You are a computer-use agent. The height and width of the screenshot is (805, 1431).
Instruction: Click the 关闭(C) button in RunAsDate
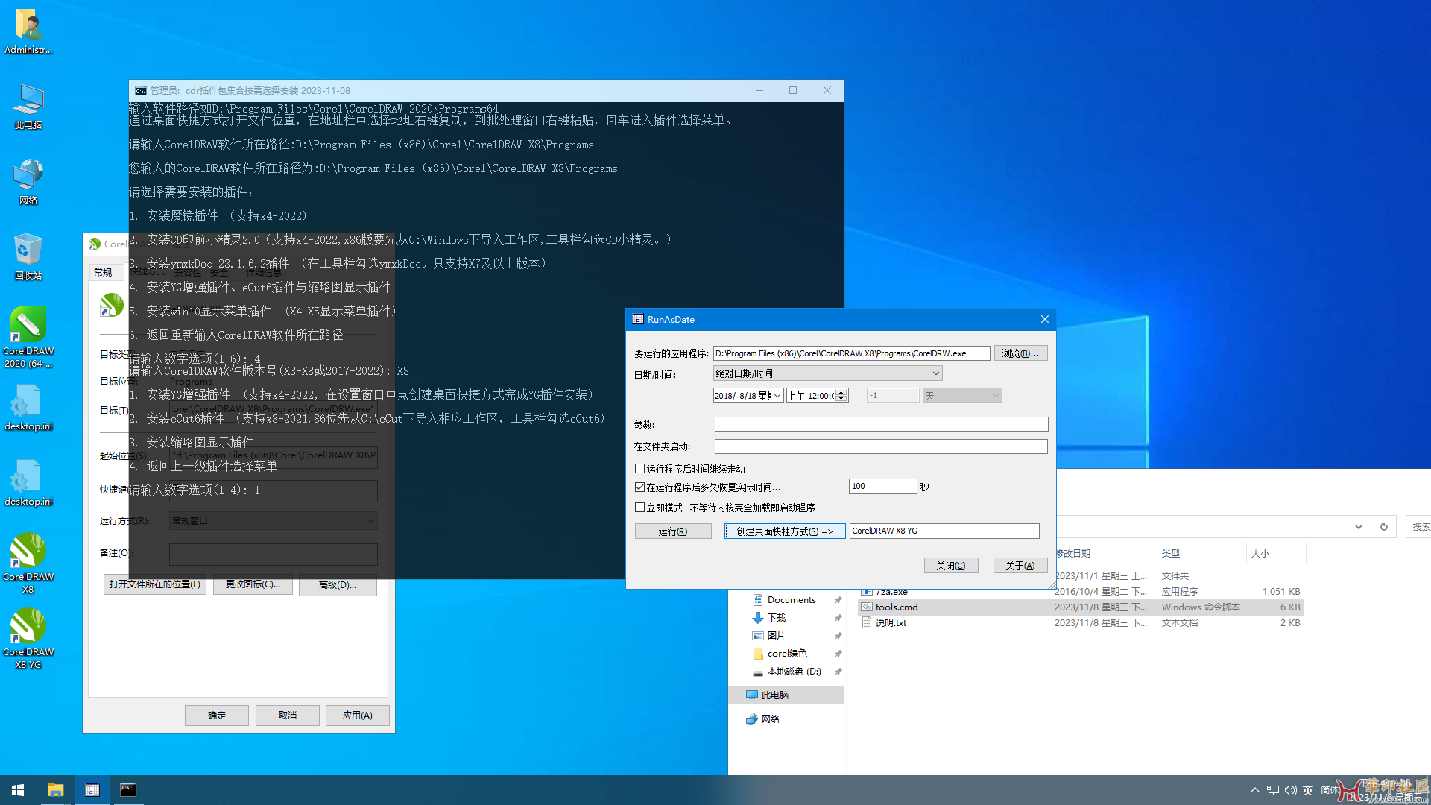pyautogui.click(x=951, y=566)
